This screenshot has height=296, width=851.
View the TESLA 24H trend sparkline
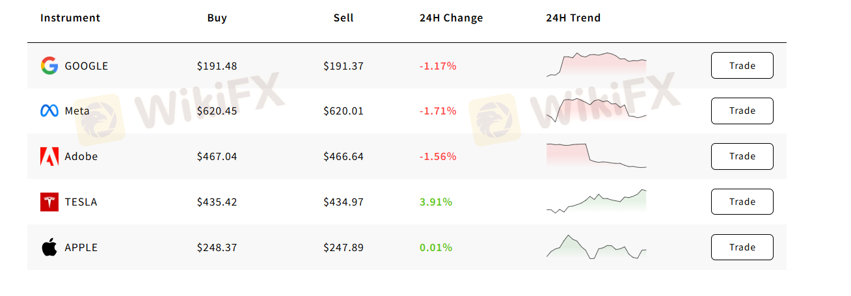[x=597, y=201]
